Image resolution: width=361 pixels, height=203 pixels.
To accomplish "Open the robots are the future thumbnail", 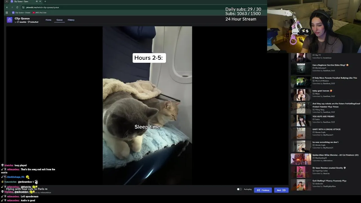I will [301, 108].
